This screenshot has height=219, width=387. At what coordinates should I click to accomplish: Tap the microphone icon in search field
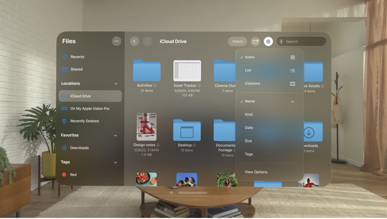(281, 41)
